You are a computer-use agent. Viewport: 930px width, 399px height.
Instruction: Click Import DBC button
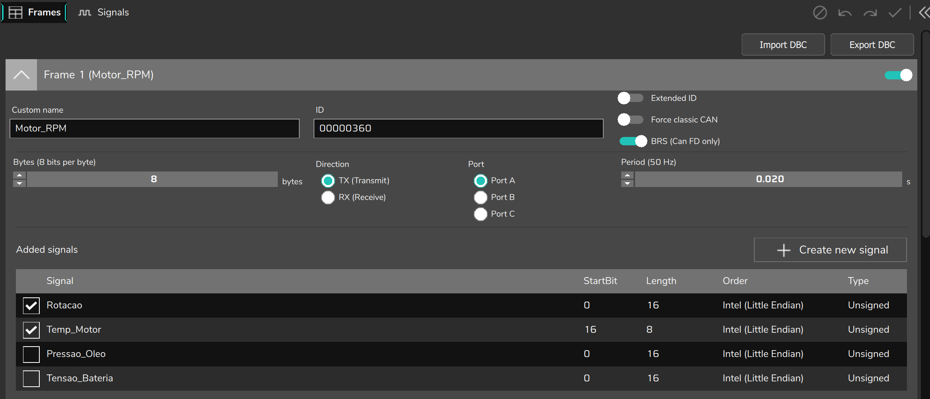(x=783, y=45)
